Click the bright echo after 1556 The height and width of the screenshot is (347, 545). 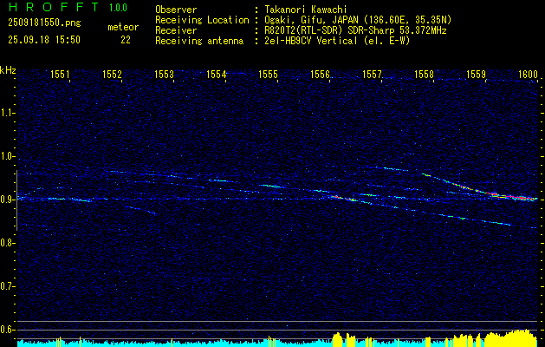pos(345,199)
